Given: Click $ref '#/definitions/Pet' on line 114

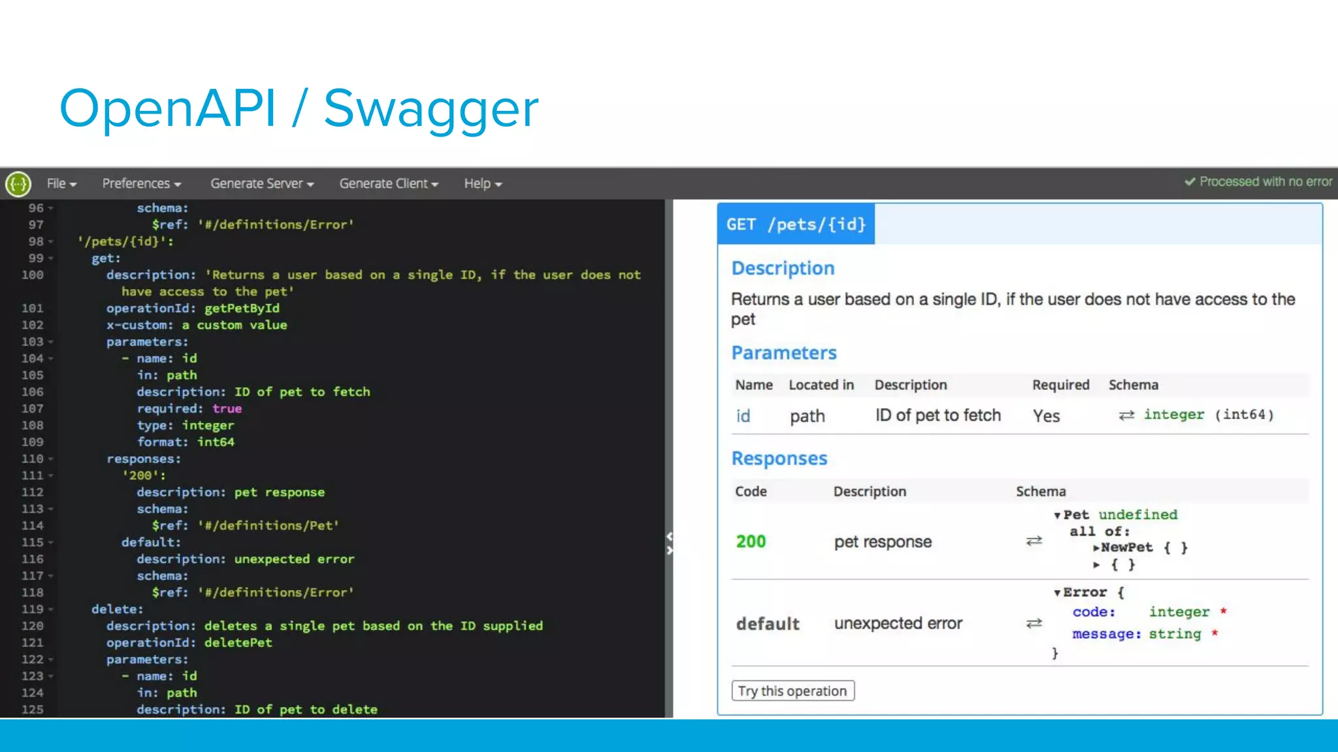Looking at the screenshot, I should tap(246, 525).
